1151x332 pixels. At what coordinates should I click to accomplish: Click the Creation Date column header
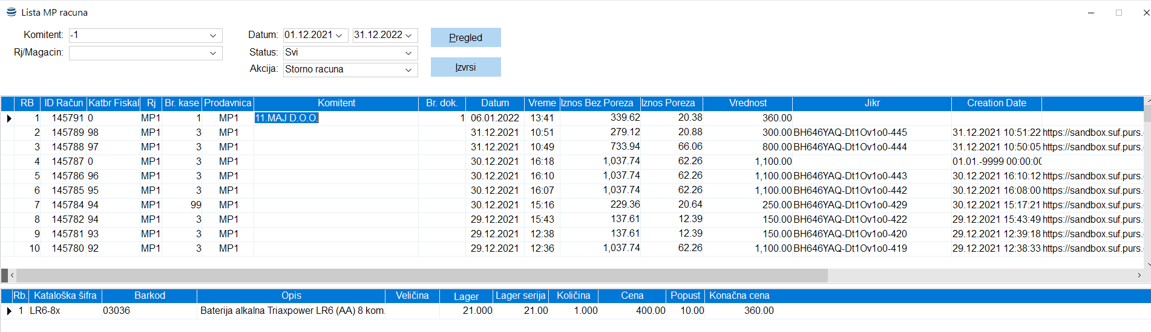pos(996,103)
